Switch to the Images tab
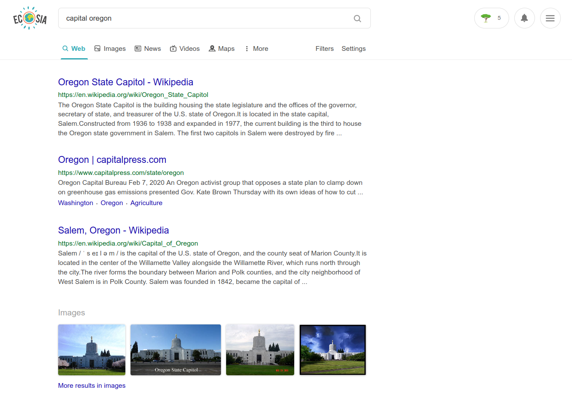Viewport: 572px width, 402px height. tap(110, 49)
